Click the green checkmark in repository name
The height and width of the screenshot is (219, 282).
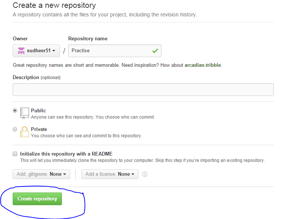(155, 51)
